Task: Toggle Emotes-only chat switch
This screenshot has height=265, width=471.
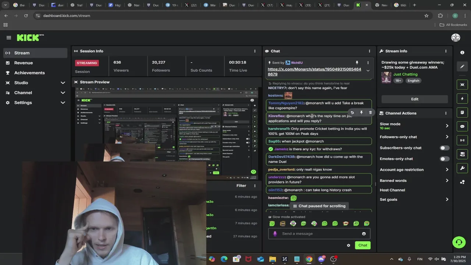Action: pos(445,159)
